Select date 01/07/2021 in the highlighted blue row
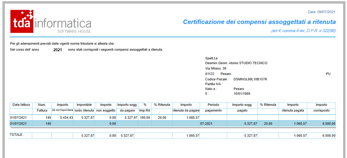The height and width of the screenshot is (158, 347). pos(18,124)
